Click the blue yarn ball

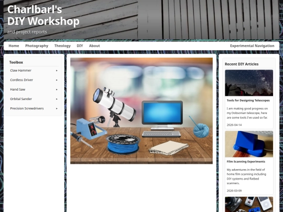click(x=201, y=130)
